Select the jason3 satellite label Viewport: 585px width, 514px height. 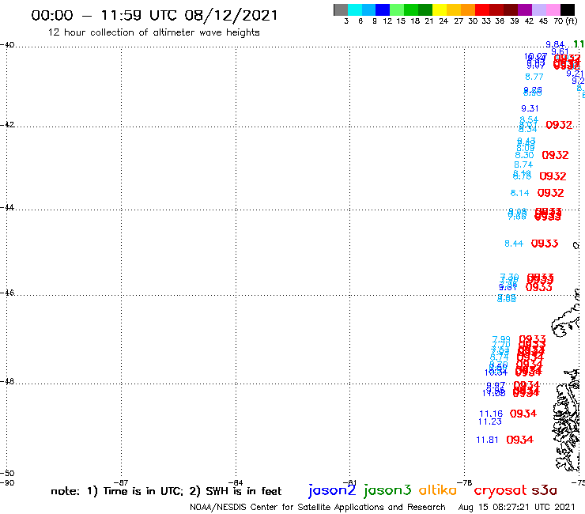tap(387, 491)
